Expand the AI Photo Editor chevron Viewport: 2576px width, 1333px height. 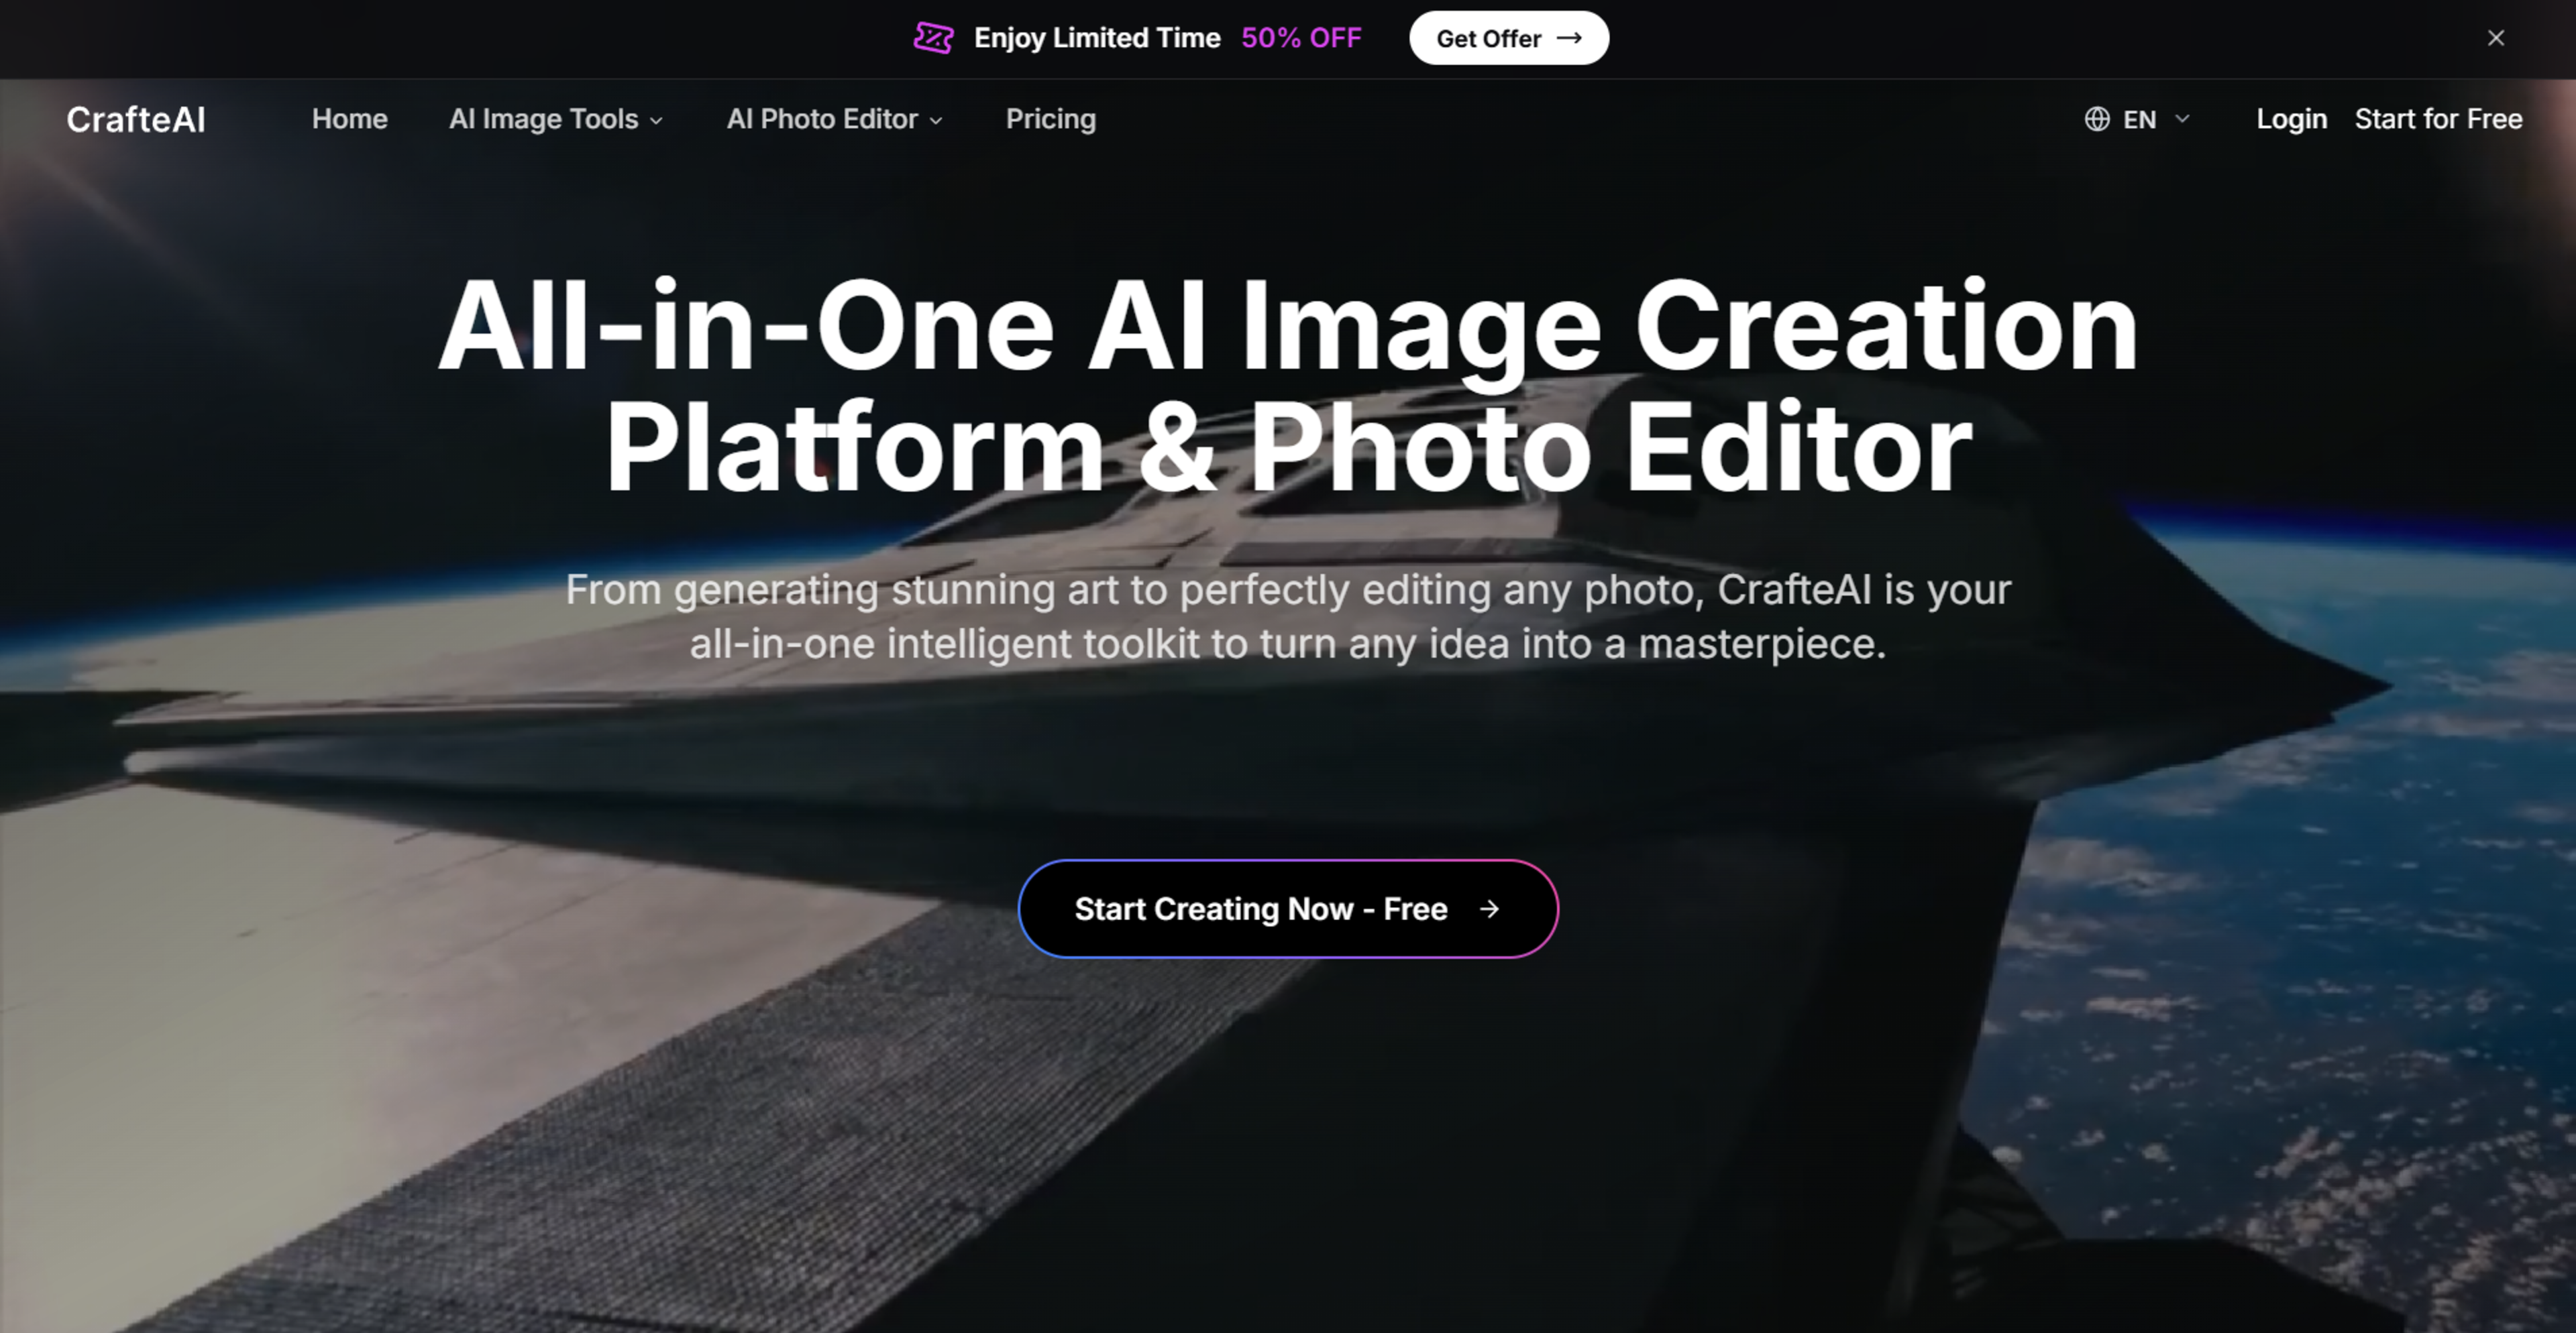pos(936,120)
